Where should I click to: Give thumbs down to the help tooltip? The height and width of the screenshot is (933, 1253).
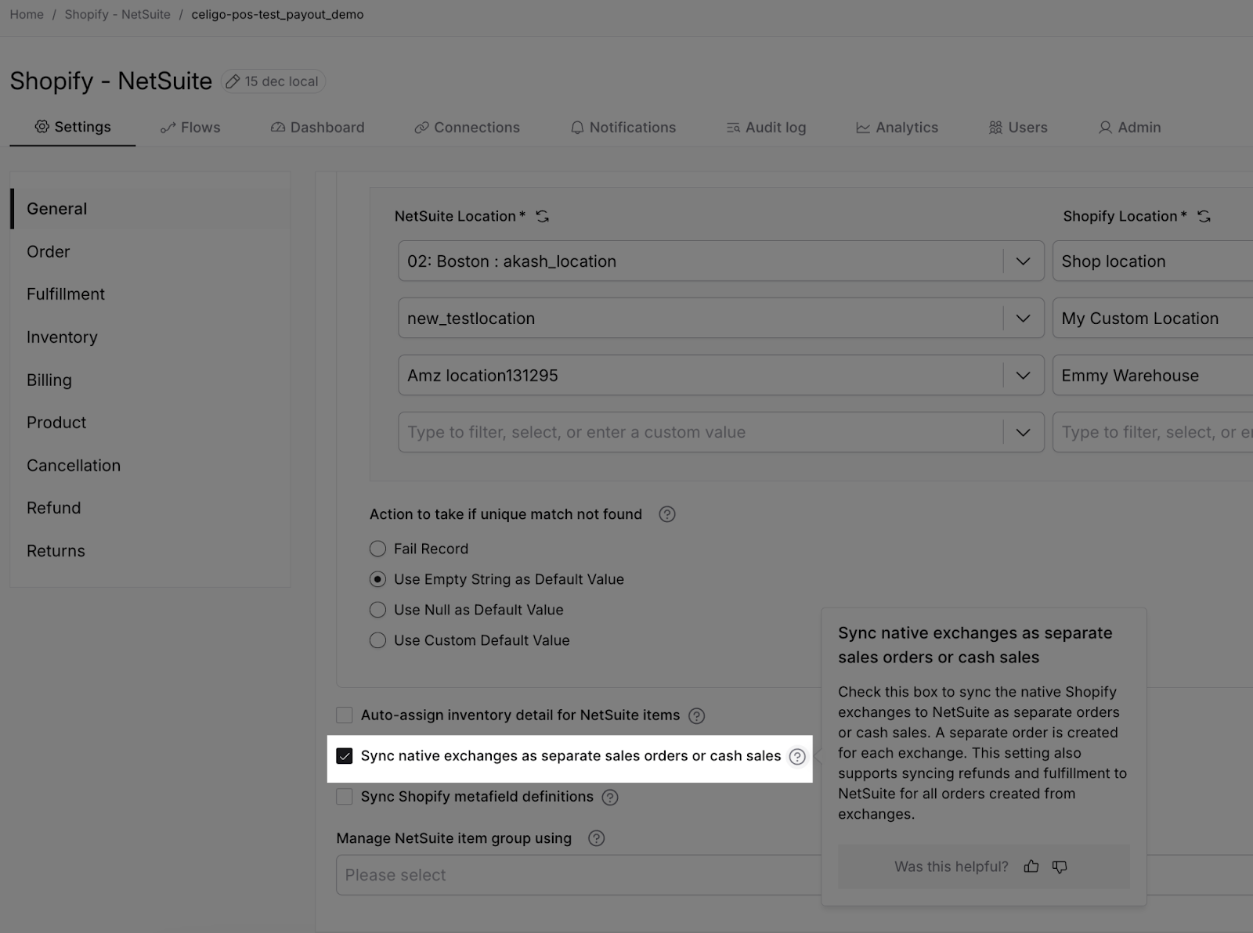click(x=1060, y=866)
